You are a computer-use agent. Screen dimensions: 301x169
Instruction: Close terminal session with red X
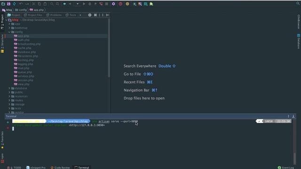click(x=8, y=128)
